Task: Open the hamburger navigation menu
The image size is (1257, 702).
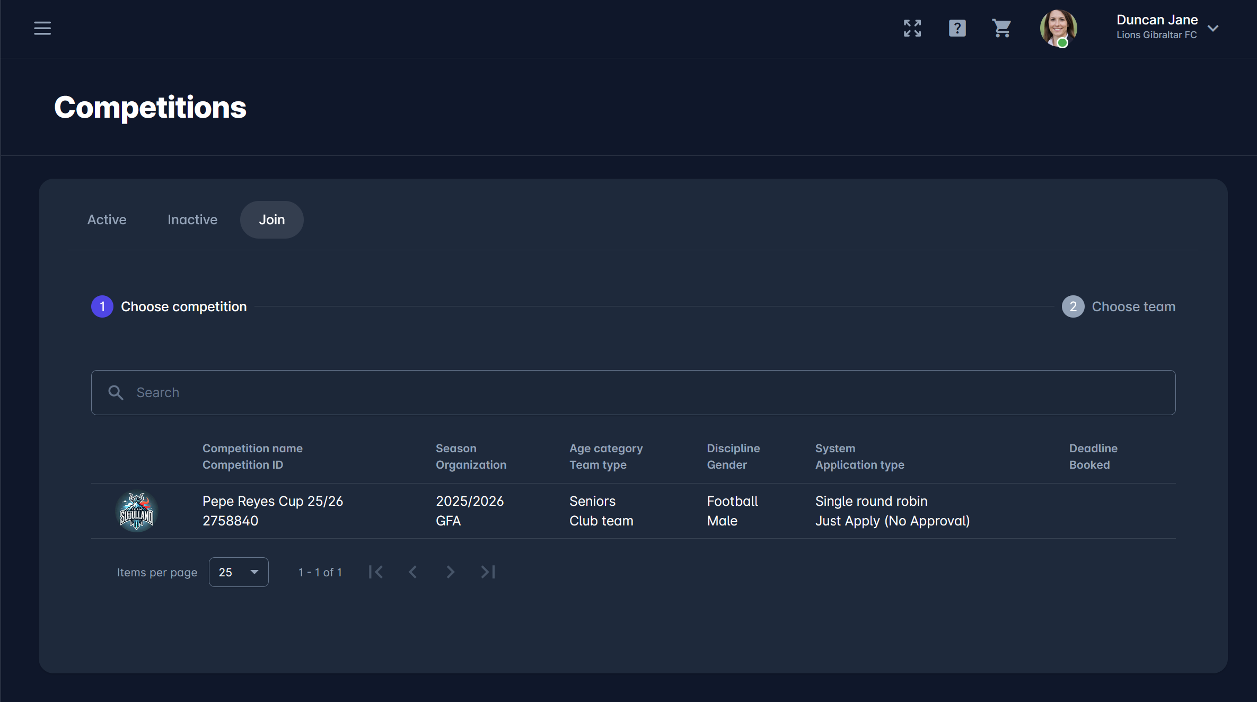Action: coord(42,28)
